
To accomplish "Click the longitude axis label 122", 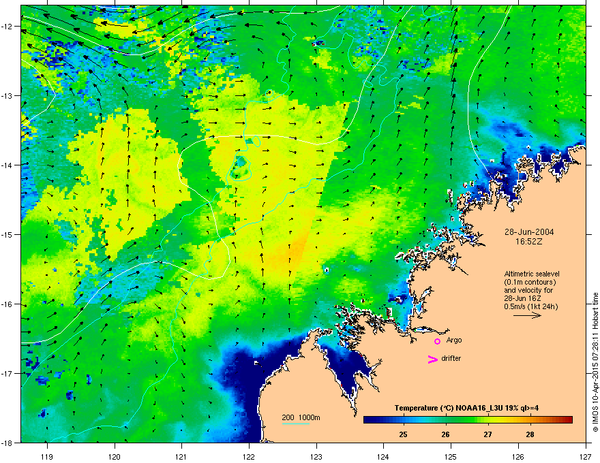I will 249,456.
